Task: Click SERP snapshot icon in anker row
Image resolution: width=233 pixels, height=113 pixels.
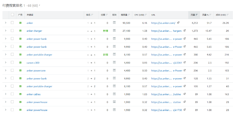Action: coord(114,23)
